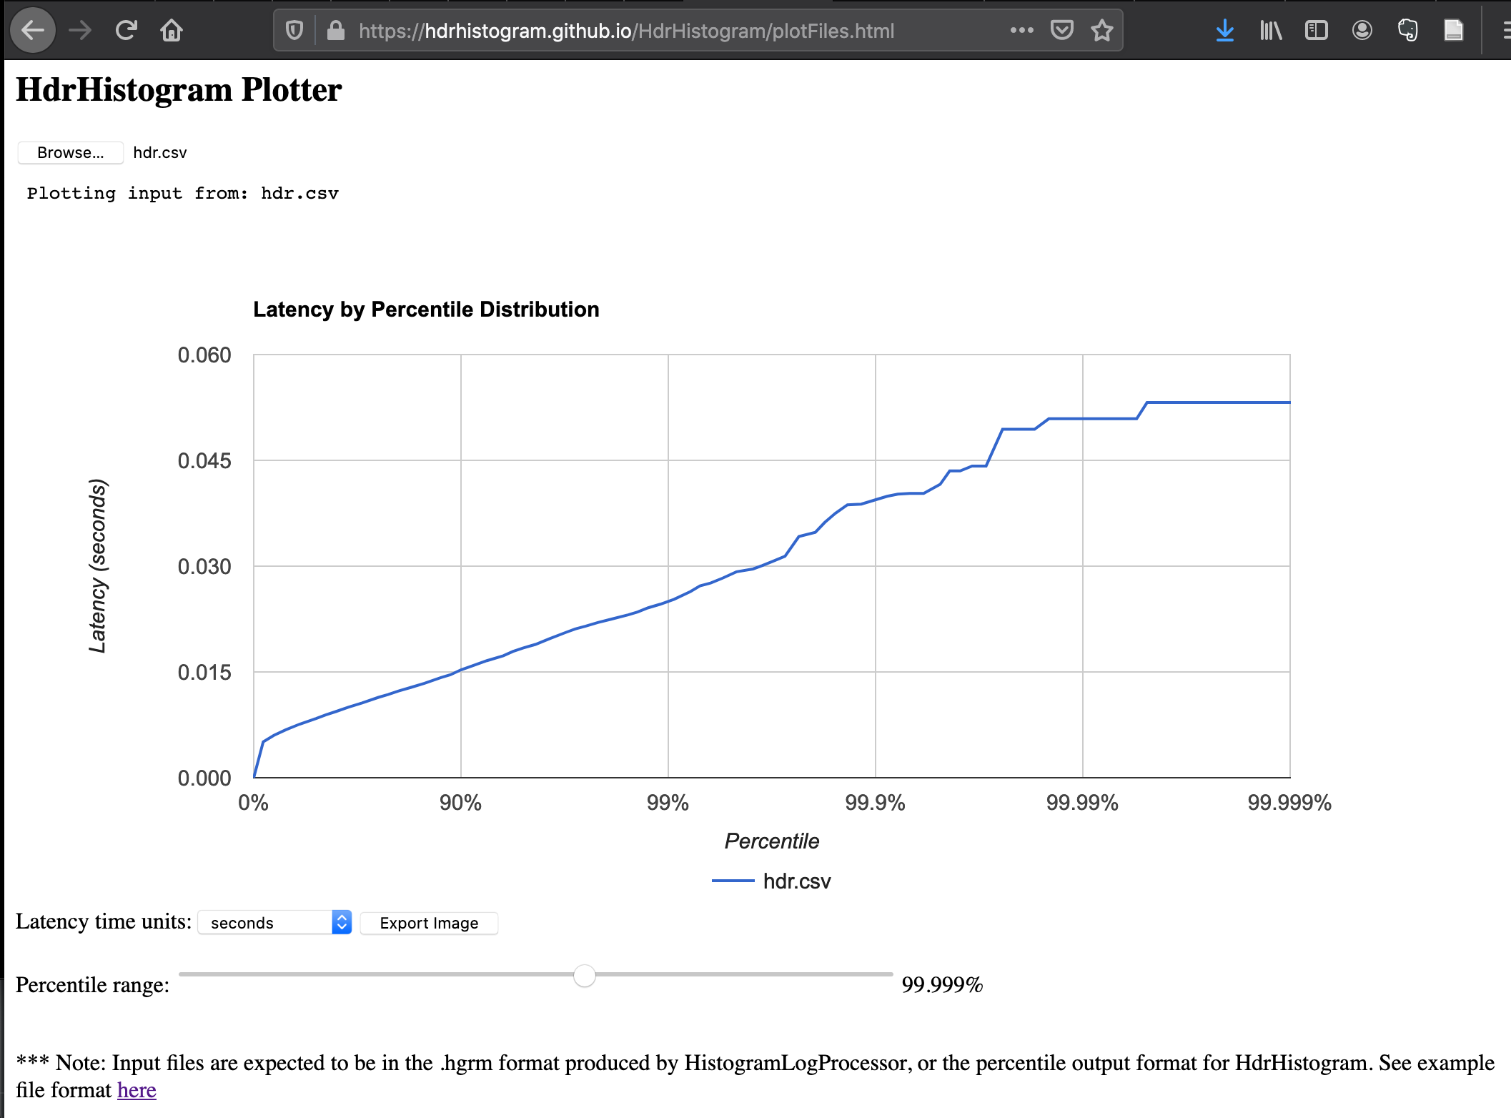This screenshot has height=1118, width=1511.
Task: Open the downloads arrow icon
Action: (1224, 31)
